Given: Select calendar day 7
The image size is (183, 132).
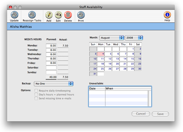Looking at the screenshot, I should point(123,54).
